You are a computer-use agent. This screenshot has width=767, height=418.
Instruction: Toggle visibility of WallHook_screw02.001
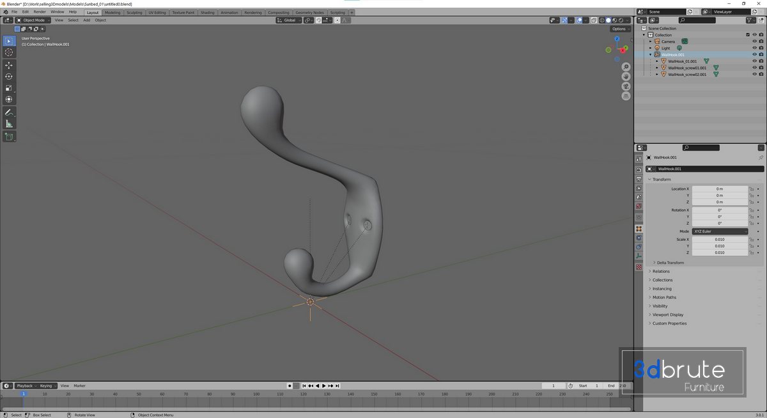754,74
